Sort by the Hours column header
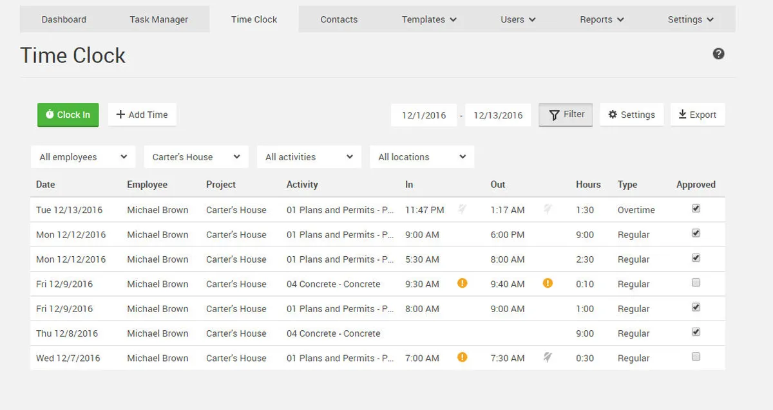 point(588,184)
